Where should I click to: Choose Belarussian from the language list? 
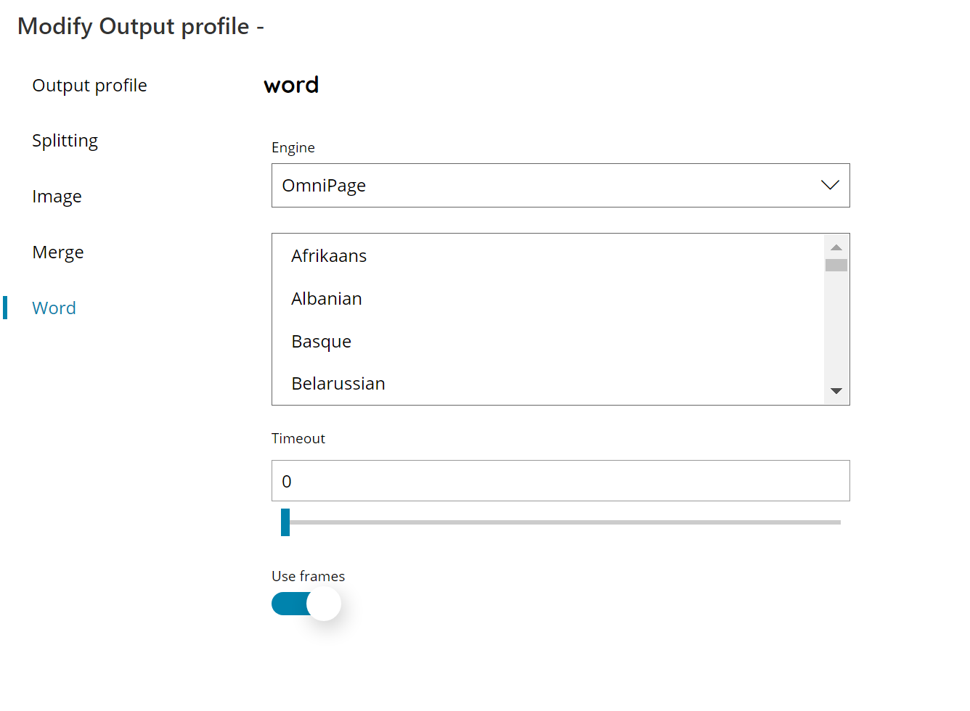pos(338,384)
